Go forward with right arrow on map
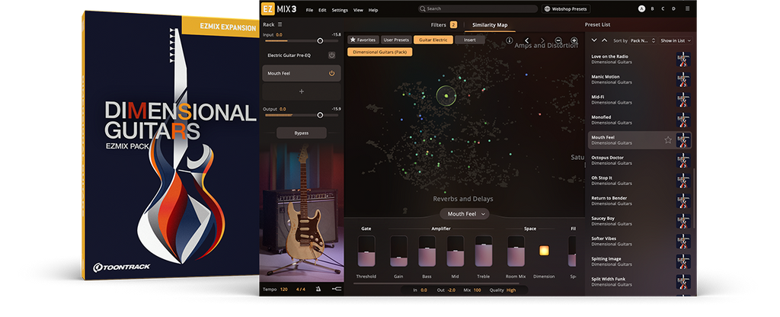 click(x=542, y=40)
